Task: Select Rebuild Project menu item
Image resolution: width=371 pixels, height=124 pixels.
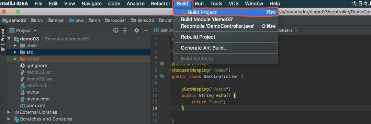Action: click(198, 37)
